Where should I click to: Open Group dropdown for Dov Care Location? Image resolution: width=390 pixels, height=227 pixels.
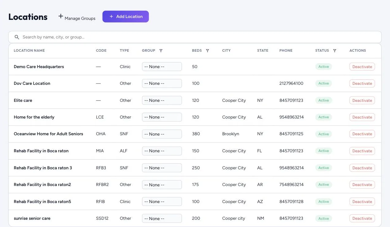pyautogui.click(x=162, y=84)
